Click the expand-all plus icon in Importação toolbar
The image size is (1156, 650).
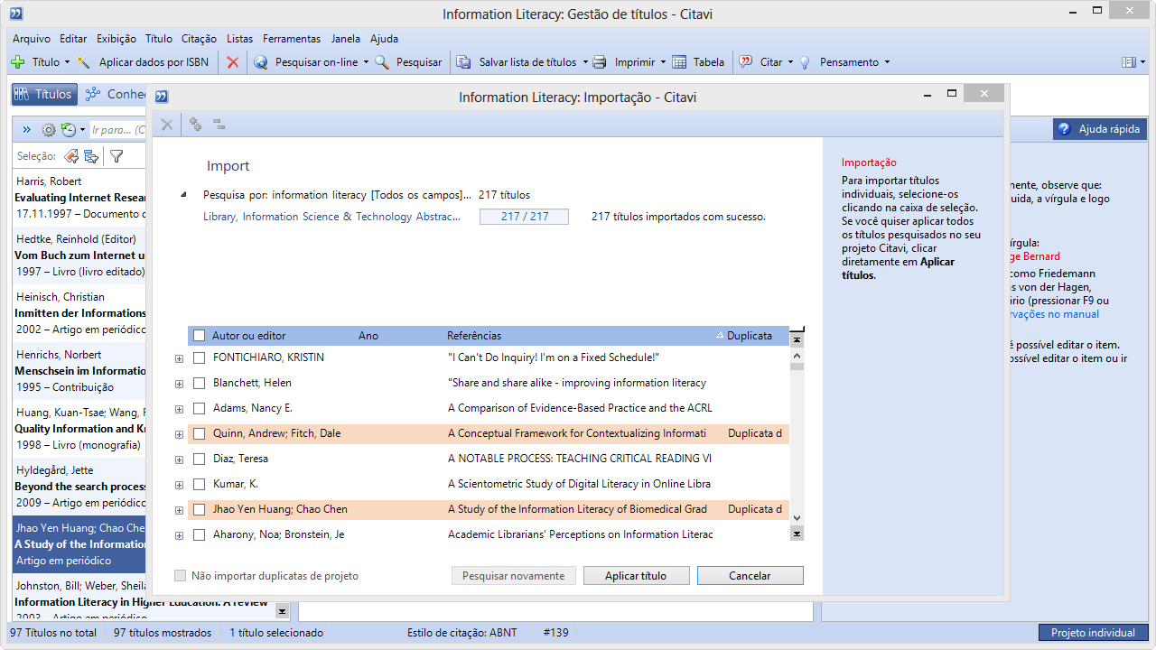[195, 125]
